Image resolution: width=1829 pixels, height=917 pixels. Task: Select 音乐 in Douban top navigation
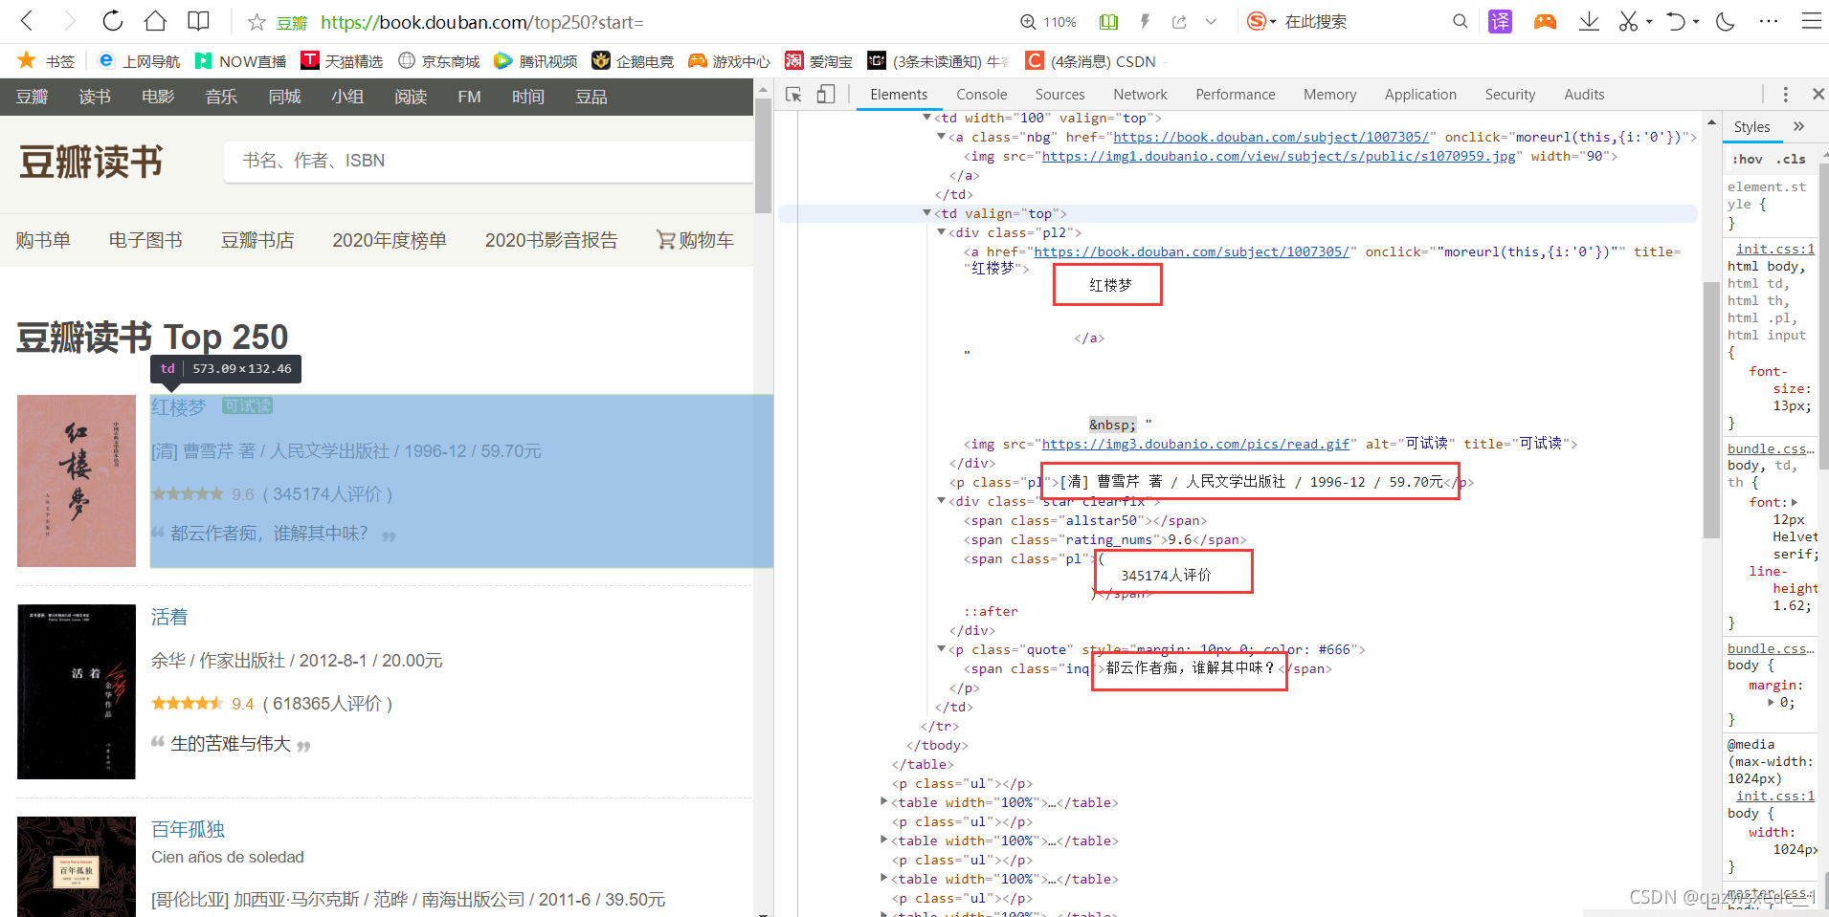tap(221, 97)
